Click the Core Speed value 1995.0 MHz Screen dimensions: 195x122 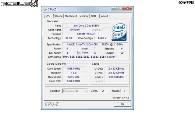click(x=73, y=69)
